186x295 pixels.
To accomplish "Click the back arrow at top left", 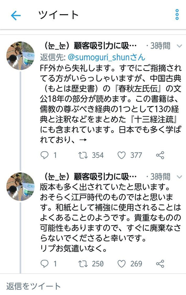I will coord(16,15).
